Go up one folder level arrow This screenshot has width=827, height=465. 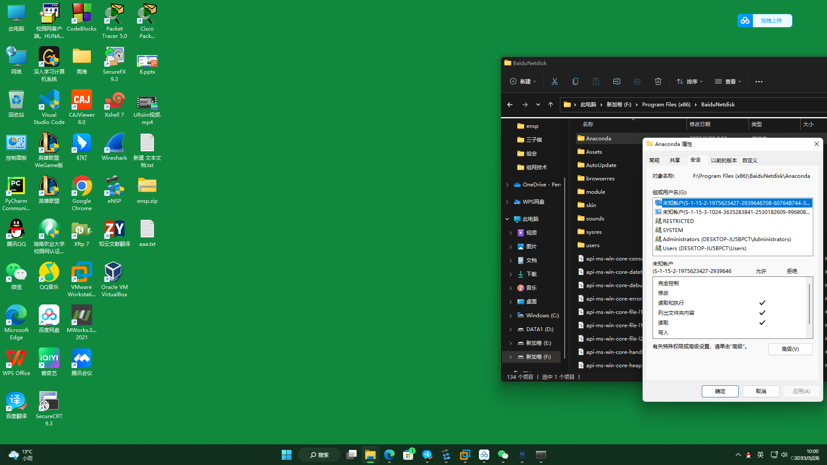click(x=550, y=105)
